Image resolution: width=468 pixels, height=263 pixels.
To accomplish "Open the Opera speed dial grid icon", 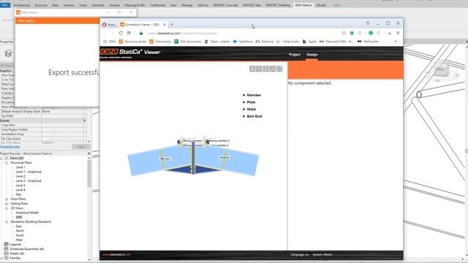I will (x=129, y=33).
